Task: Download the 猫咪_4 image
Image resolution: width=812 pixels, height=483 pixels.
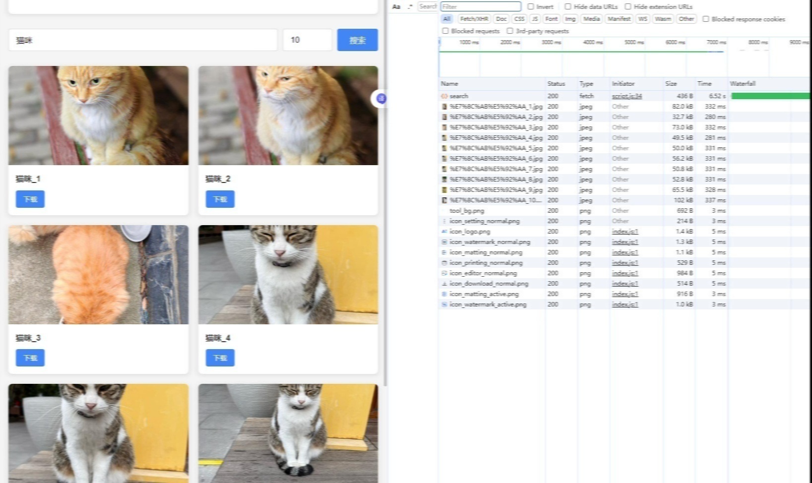Action: (220, 358)
